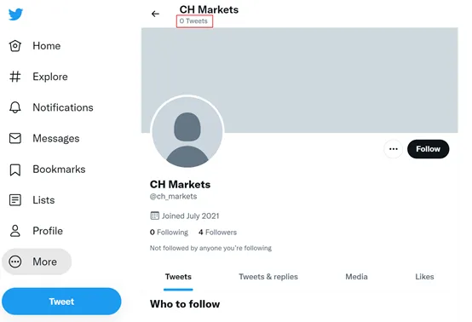472x322 pixels.
Task: Open Notifications via the bell icon
Action: (x=15, y=107)
